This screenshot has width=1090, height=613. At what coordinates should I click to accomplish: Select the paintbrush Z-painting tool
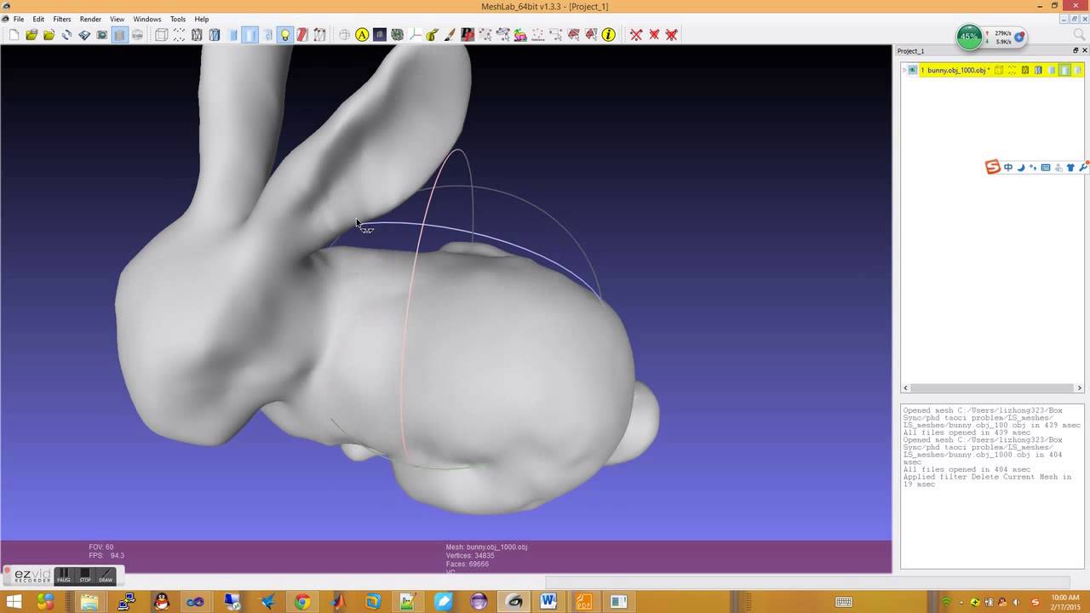tap(450, 35)
